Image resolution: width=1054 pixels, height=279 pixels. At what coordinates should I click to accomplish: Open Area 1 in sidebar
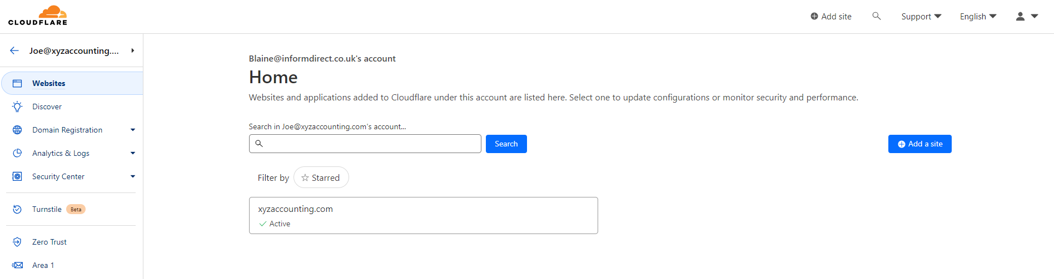coord(43,265)
